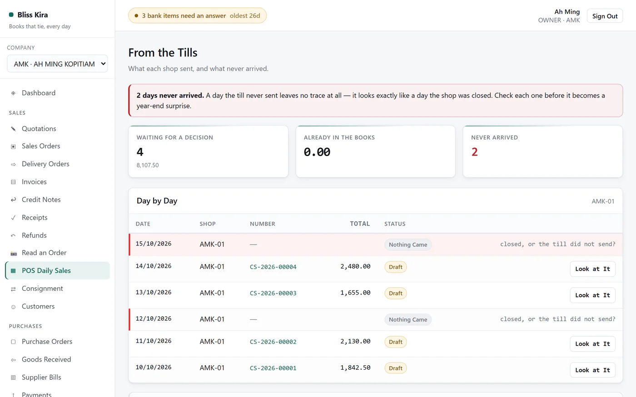Click the total 1,842.50 cell
636x397 pixels.
point(355,368)
